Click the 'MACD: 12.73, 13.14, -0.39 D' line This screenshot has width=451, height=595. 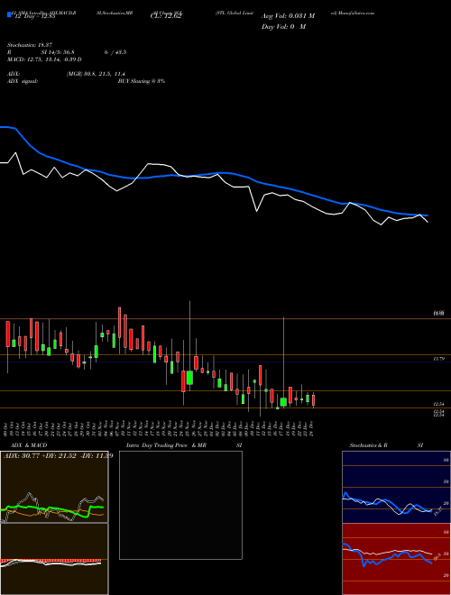(44, 59)
